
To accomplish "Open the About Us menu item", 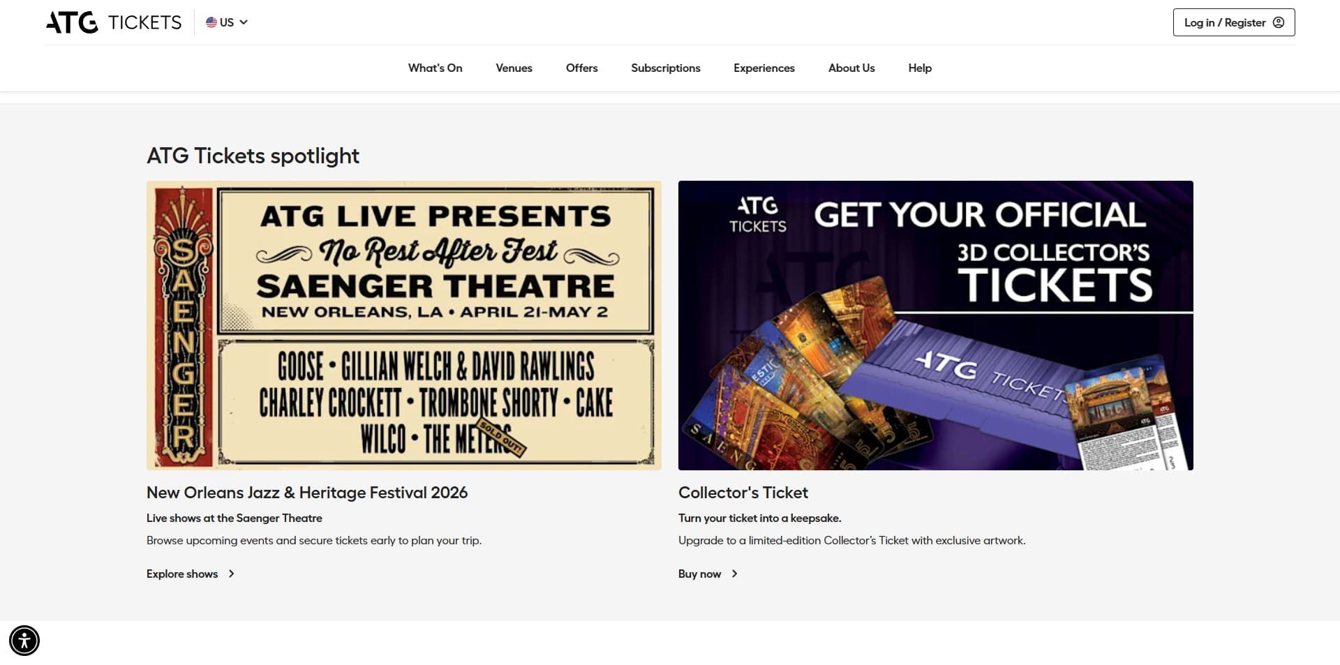I will coord(851,68).
